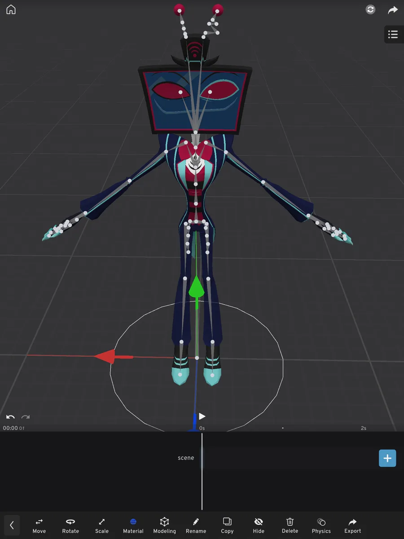404x539 pixels.
Task: Collapse toolbar with back chevron
Action: pyautogui.click(x=12, y=525)
